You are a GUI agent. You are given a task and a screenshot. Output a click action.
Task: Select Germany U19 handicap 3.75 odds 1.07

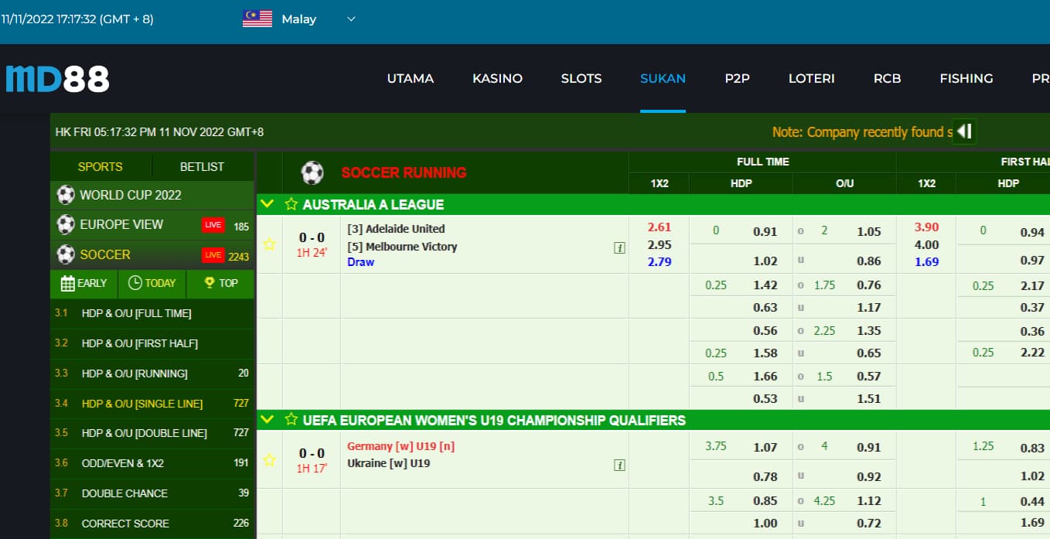(x=765, y=447)
